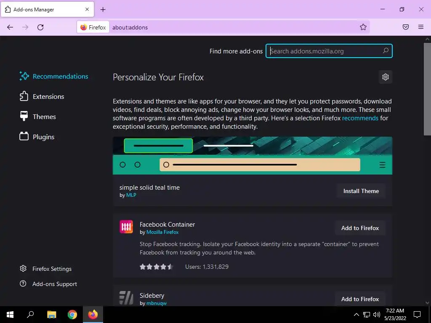The height and width of the screenshot is (323, 431).
Task: Open the Firefox application menu (hamburger)
Action: coord(421,27)
